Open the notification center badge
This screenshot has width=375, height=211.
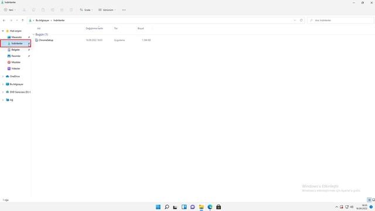[371, 207]
